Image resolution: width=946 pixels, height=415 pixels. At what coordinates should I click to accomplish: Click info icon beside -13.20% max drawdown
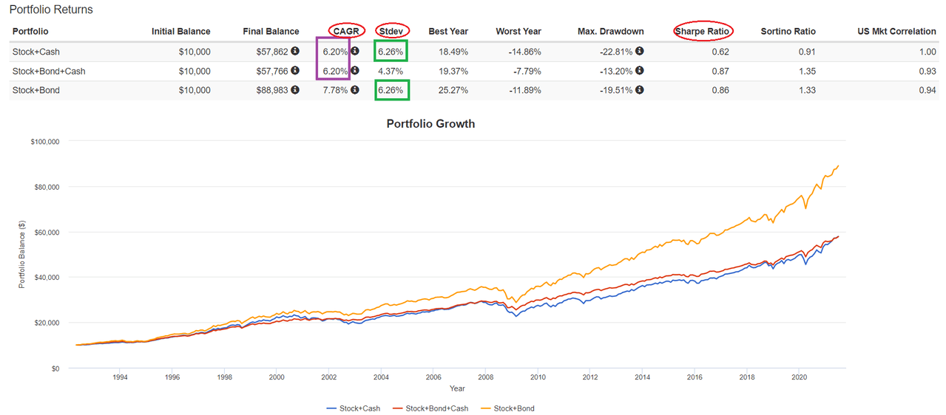point(639,71)
